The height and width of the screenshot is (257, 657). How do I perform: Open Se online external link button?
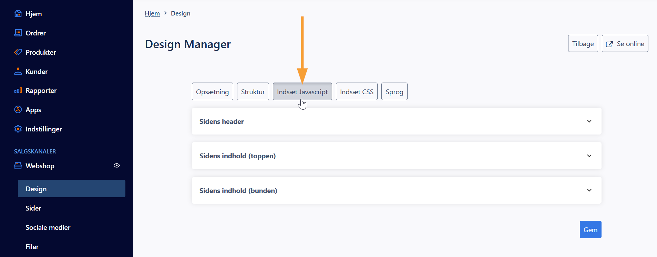point(625,44)
